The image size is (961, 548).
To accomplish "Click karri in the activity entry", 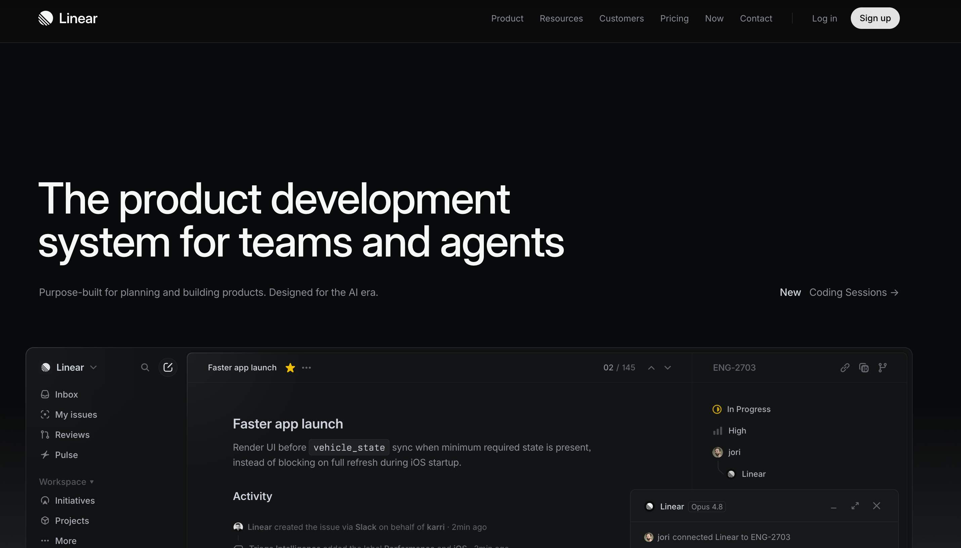I will tap(436, 527).
